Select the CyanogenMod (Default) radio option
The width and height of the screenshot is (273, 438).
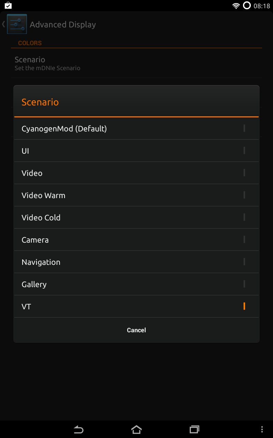(244, 128)
